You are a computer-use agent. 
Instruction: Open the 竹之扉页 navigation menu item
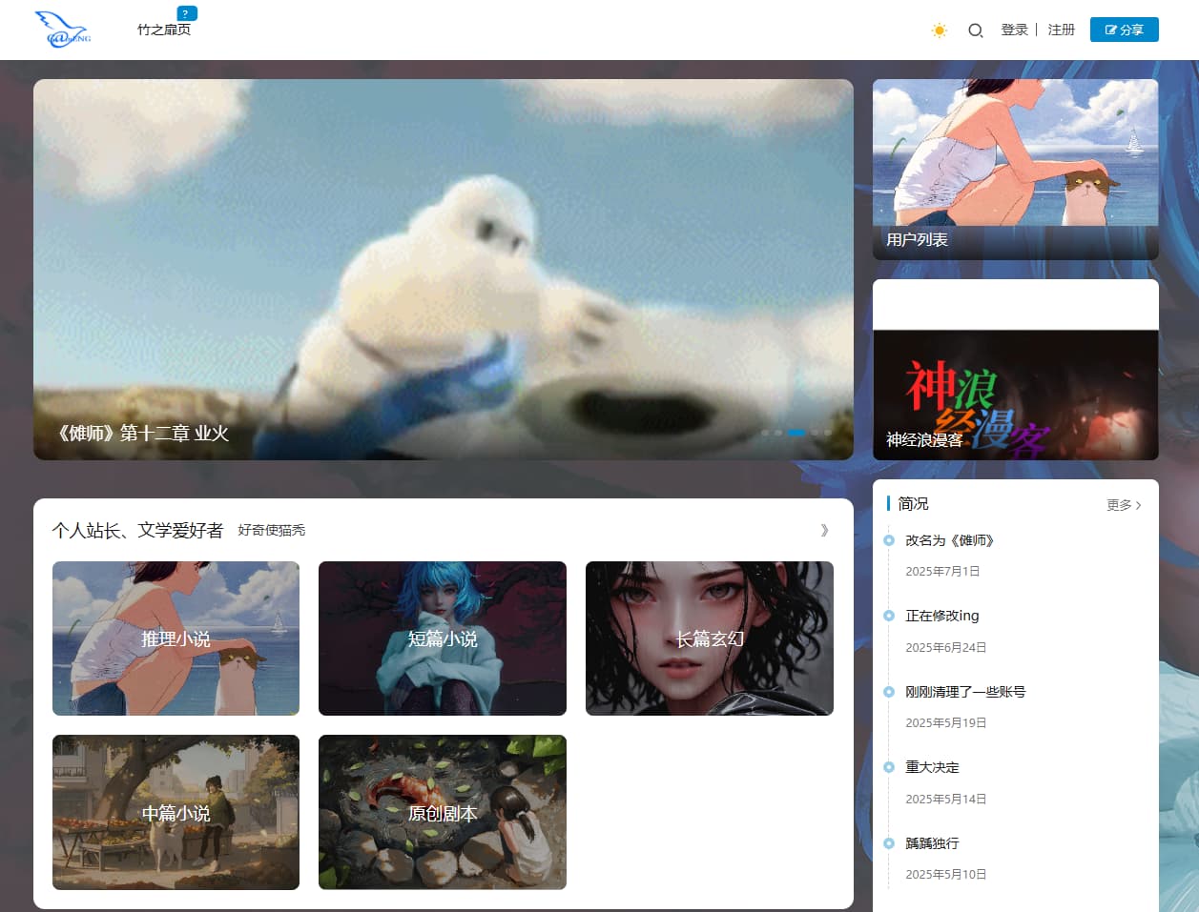tap(164, 30)
